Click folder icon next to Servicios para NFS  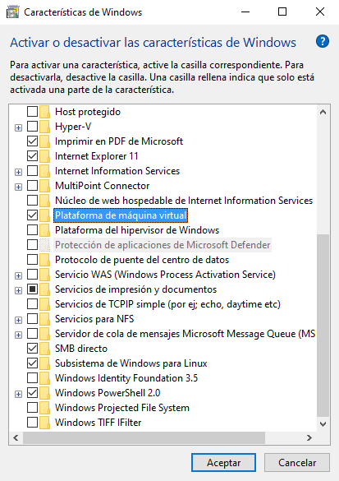44,319
